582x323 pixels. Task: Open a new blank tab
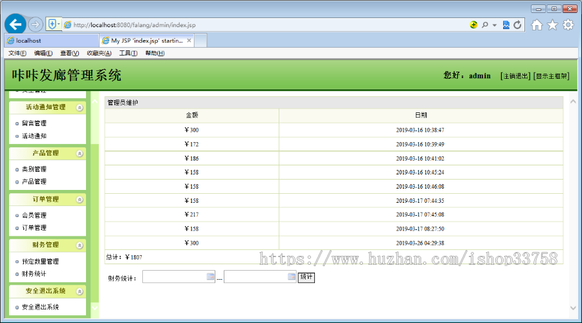point(200,41)
